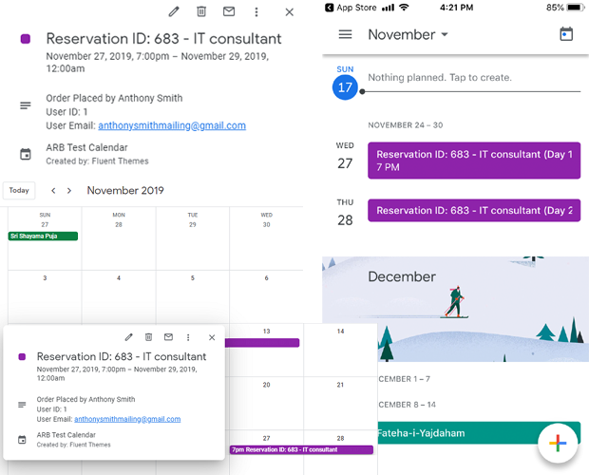Click the Today button

[x=19, y=190]
